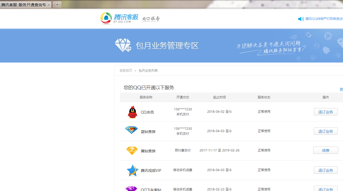Viewport: 343px width, 191px height.
Task: Click the diamond icon in banner
Action: pos(123,46)
